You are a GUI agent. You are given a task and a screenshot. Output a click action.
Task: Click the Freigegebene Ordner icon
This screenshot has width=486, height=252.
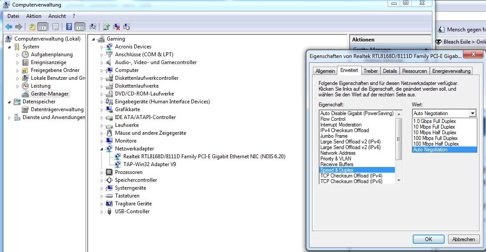(x=25, y=70)
